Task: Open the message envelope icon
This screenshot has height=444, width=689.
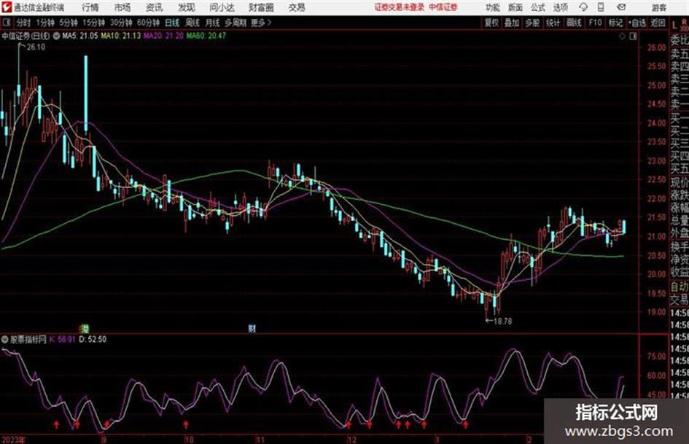Action: [x=621, y=7]
